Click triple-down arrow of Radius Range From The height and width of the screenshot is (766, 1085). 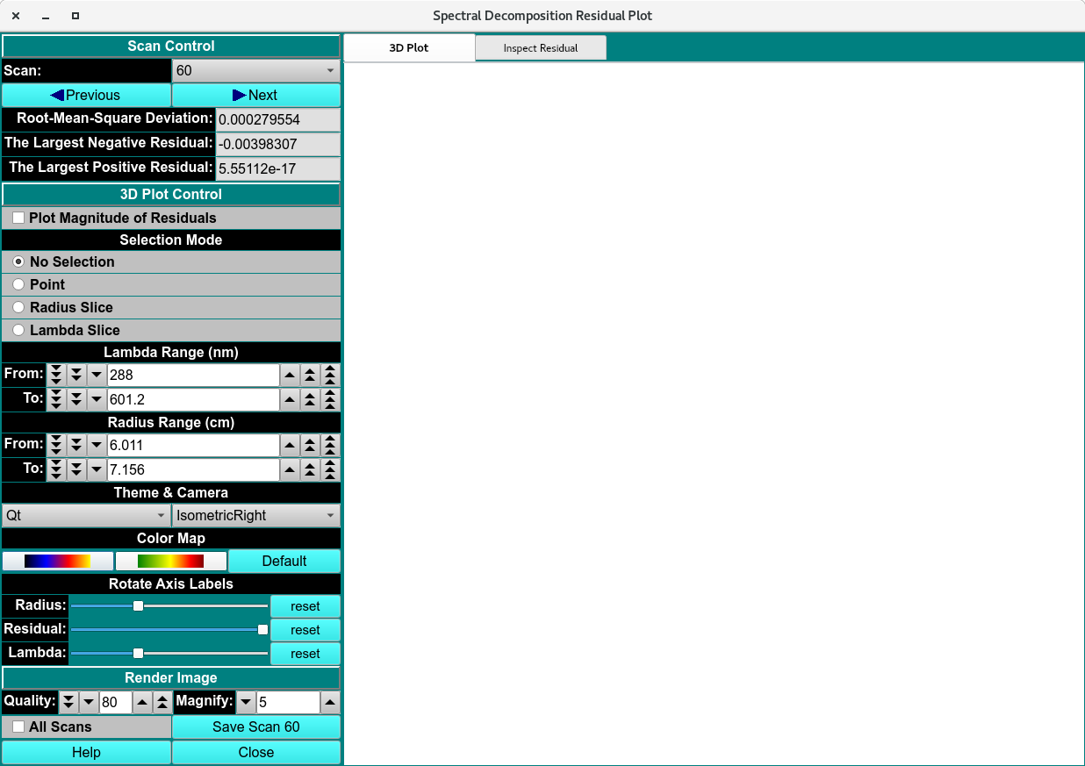click(x=56, y=445)
